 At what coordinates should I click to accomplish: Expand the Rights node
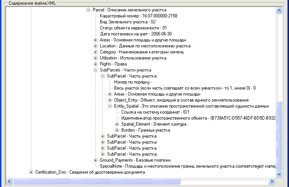point(96,64)
